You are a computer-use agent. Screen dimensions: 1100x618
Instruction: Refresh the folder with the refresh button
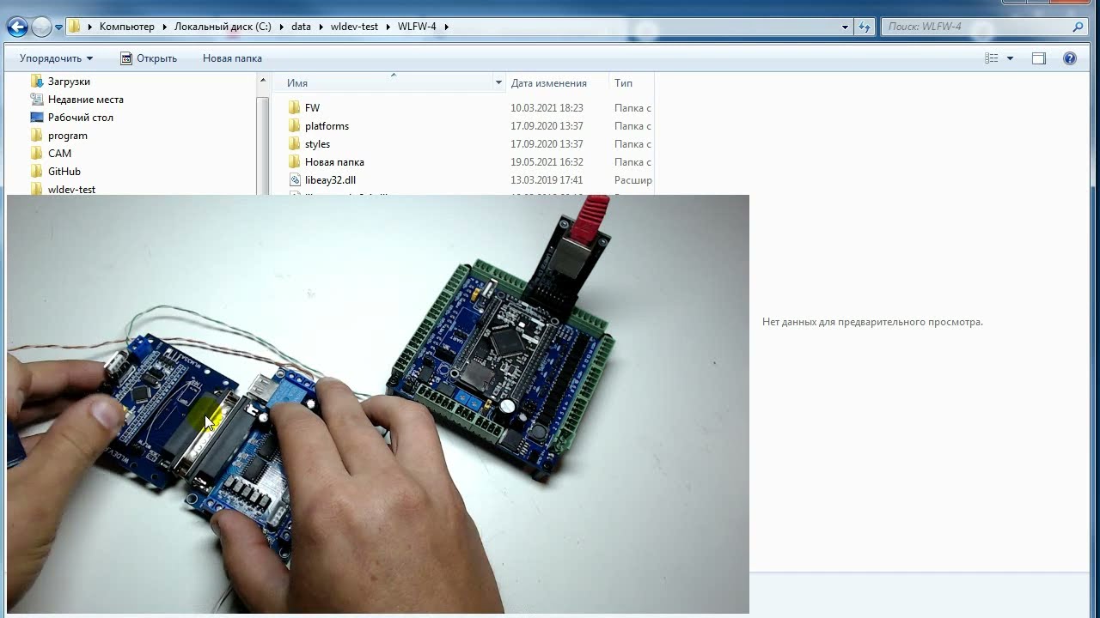[865, 27]
